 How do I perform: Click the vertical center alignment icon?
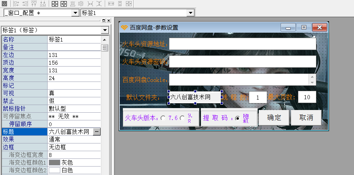point(81,3)
